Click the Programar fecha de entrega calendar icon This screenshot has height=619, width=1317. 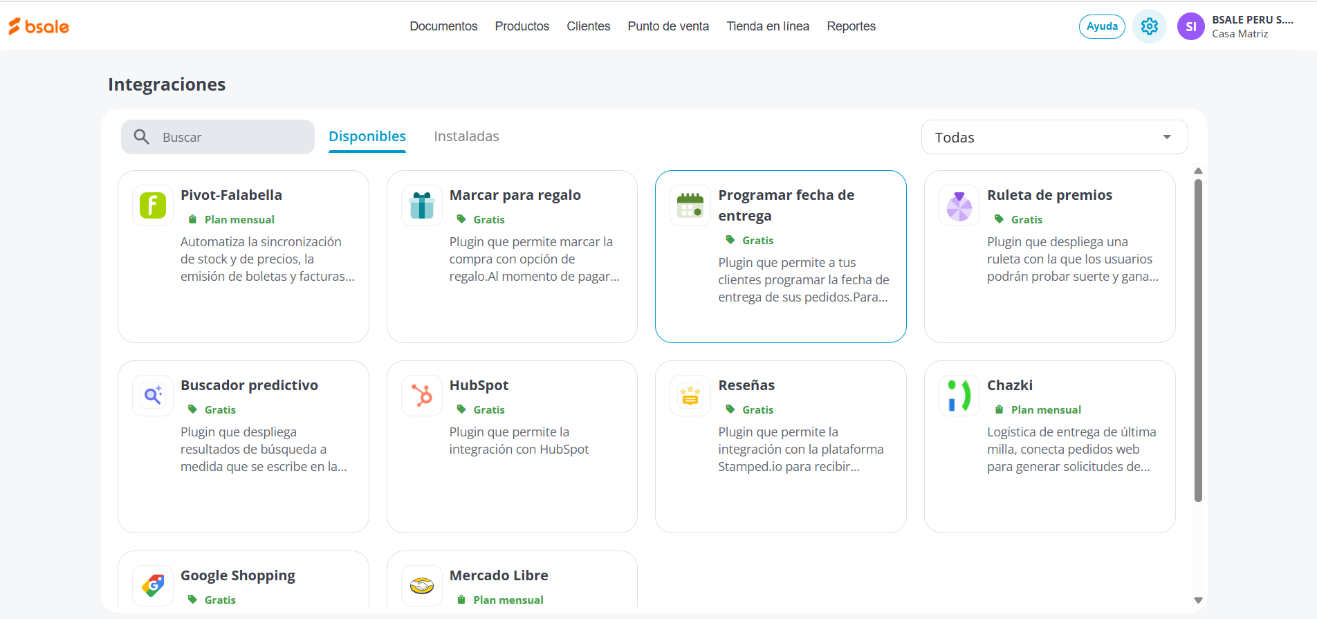(690, 205)
